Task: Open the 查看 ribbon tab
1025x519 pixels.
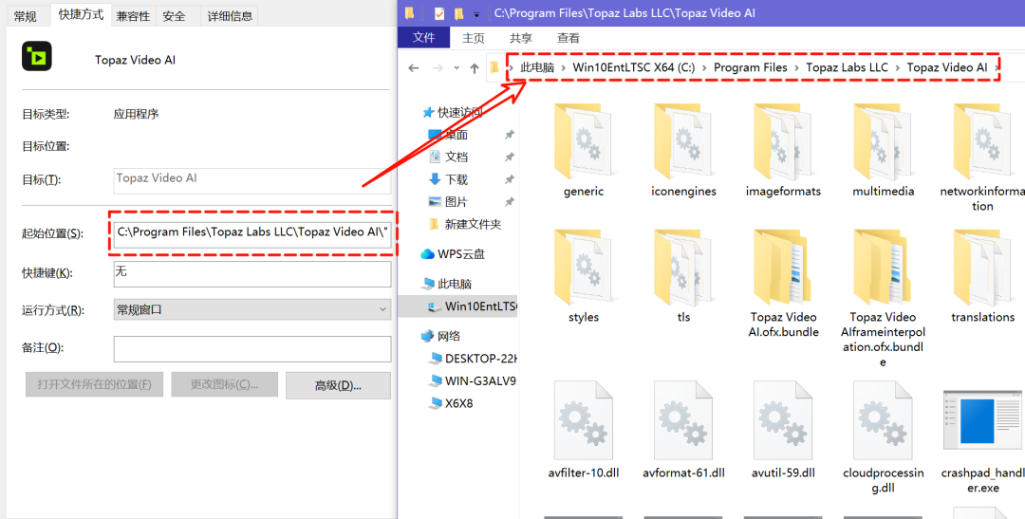Action: click(568, 39)
